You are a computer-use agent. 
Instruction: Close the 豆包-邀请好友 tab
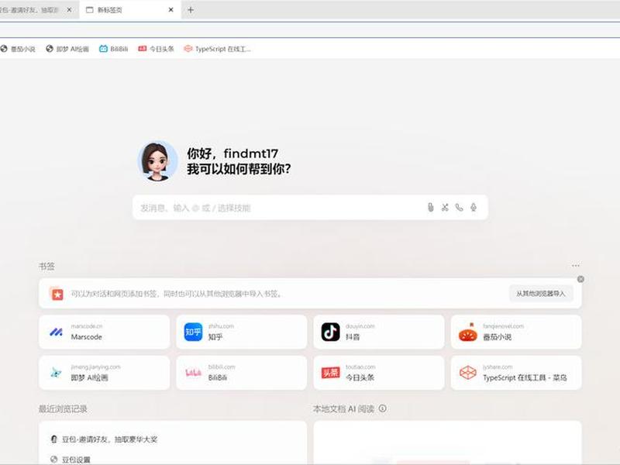pyautogui.click(x=69, y=10)
